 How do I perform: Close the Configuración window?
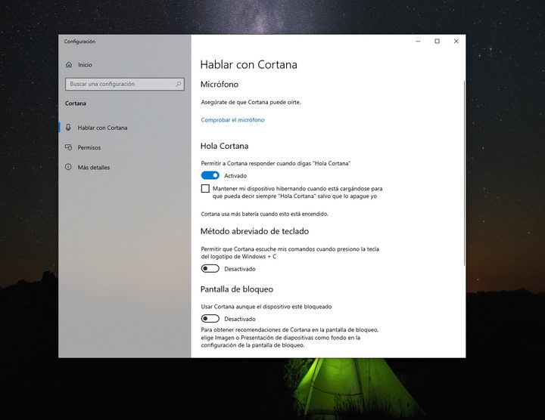(456, 42)
